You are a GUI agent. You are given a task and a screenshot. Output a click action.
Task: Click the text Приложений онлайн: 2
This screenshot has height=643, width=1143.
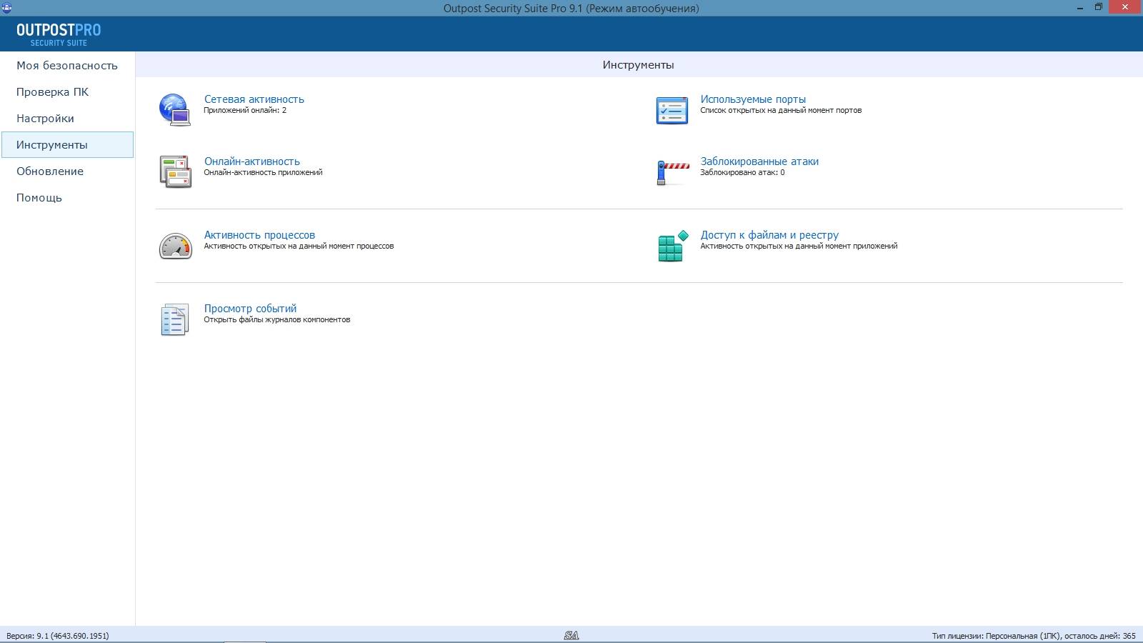pyautogui.click(x=245, y=111)
